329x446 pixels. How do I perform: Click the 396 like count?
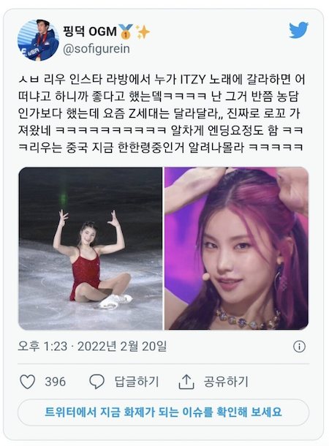pyautogui.click(x=55, y=382)
